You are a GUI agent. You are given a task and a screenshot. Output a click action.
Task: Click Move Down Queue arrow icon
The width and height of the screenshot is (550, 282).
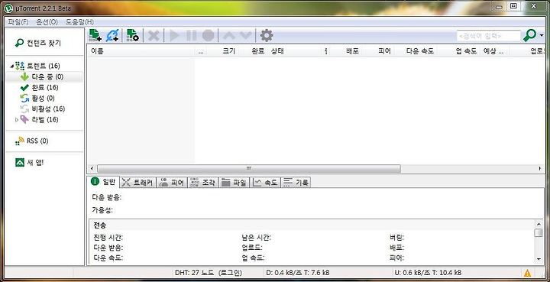(x=245, y=35)
